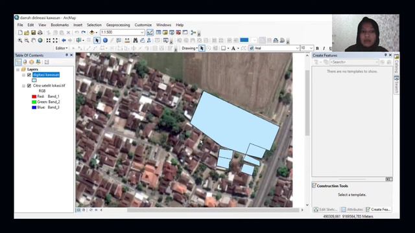Open the Edit menu
The image size is (415, 233).
(30, 25)
